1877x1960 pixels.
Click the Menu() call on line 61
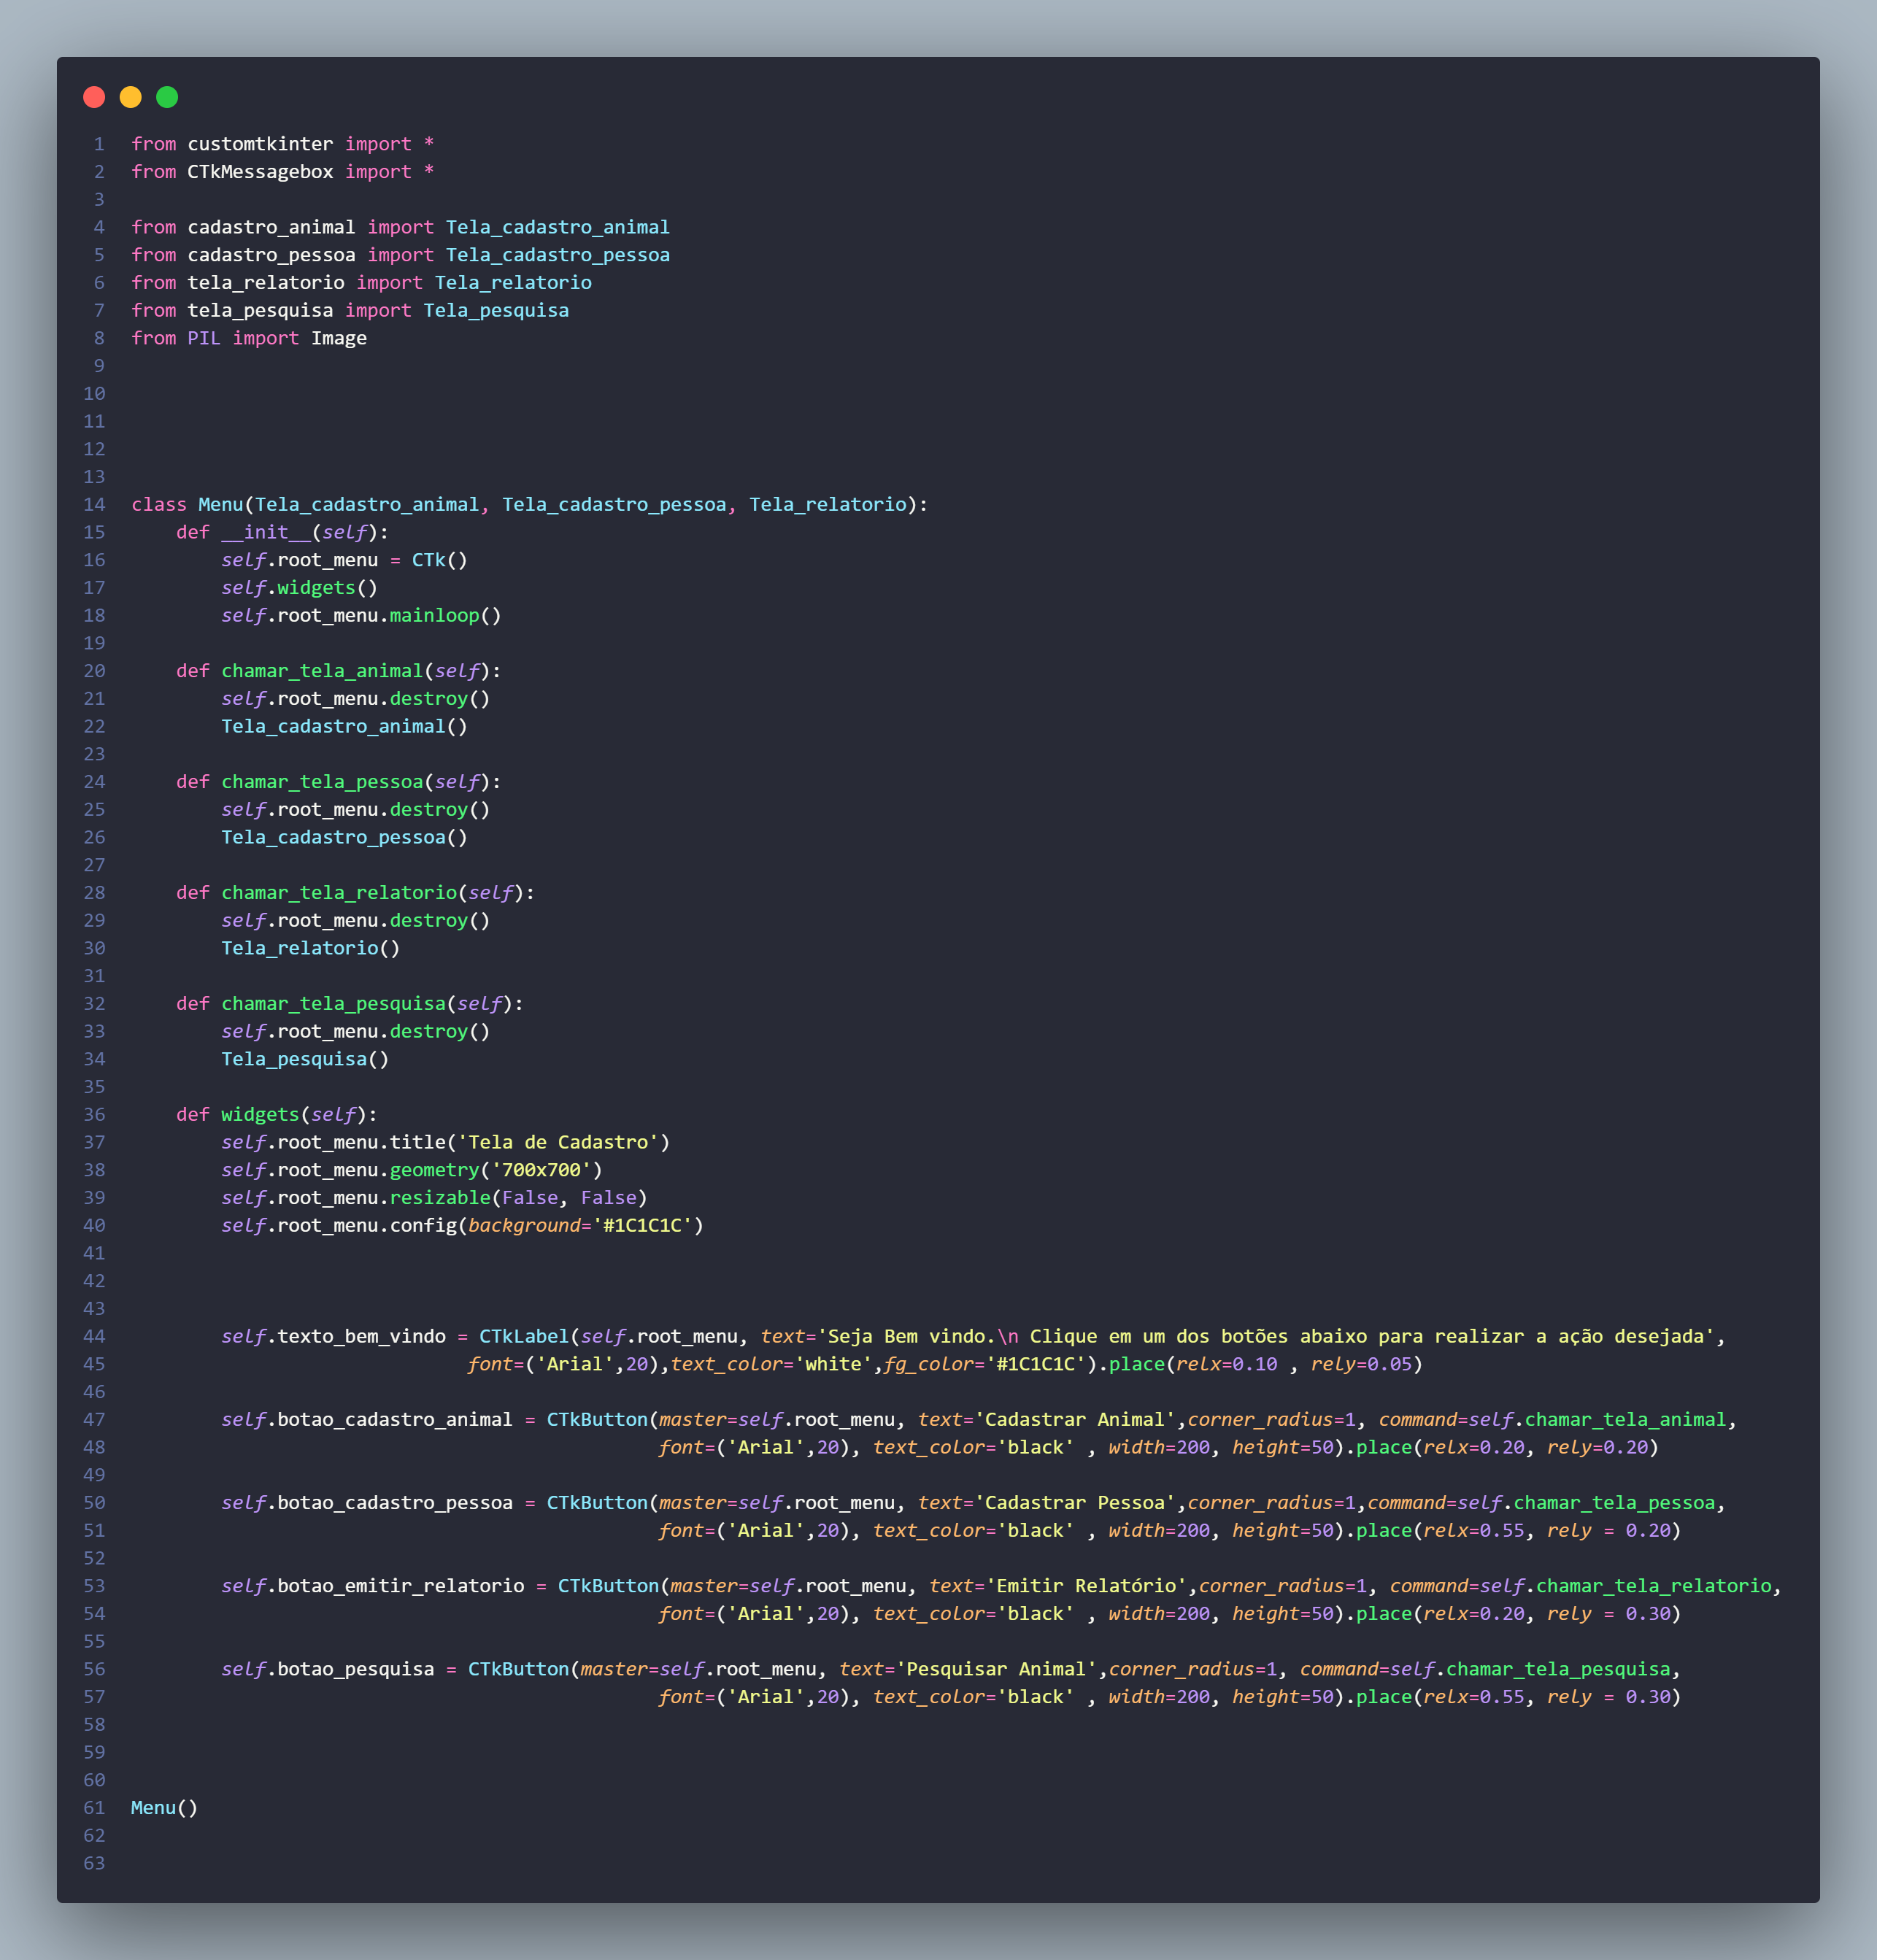tap(163, 1807)
